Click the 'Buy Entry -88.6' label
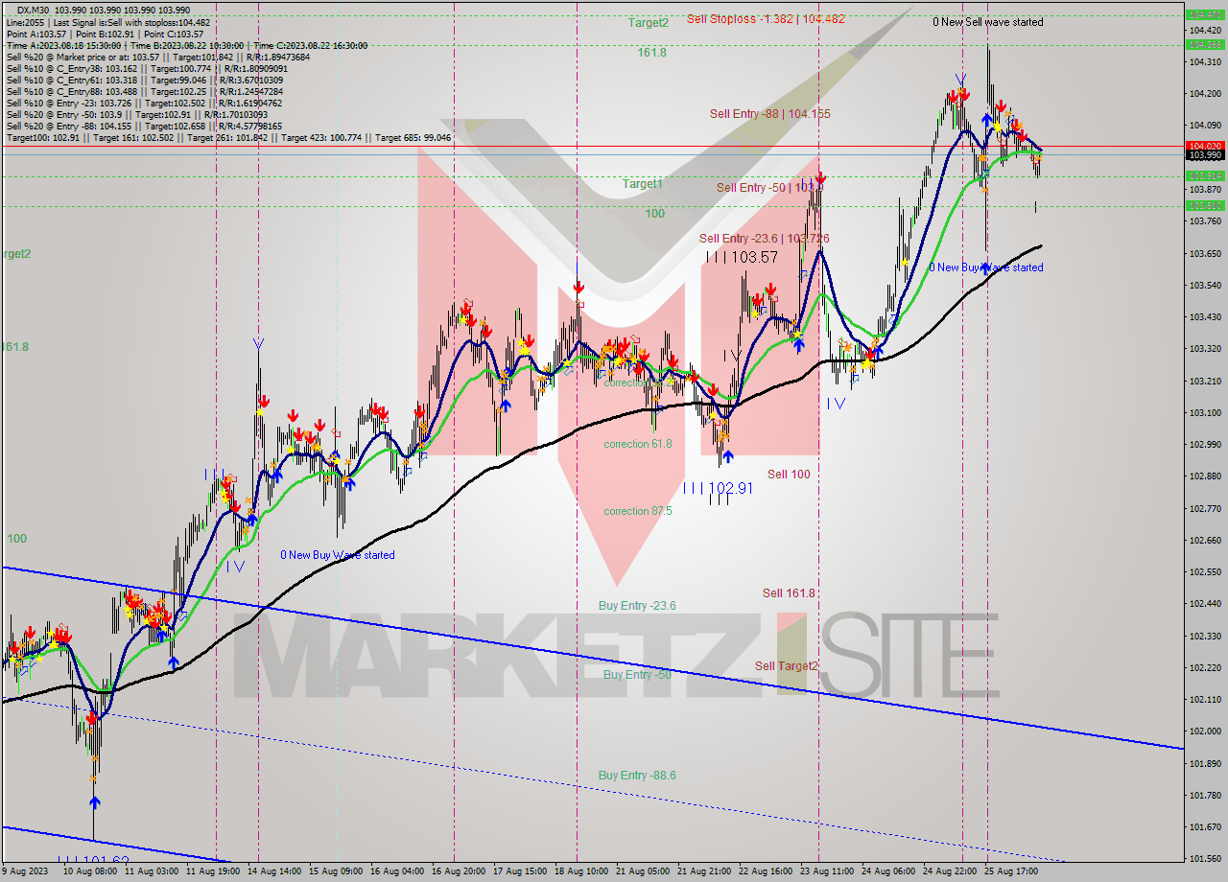The image size is (1228, 882). click(637, 776)
